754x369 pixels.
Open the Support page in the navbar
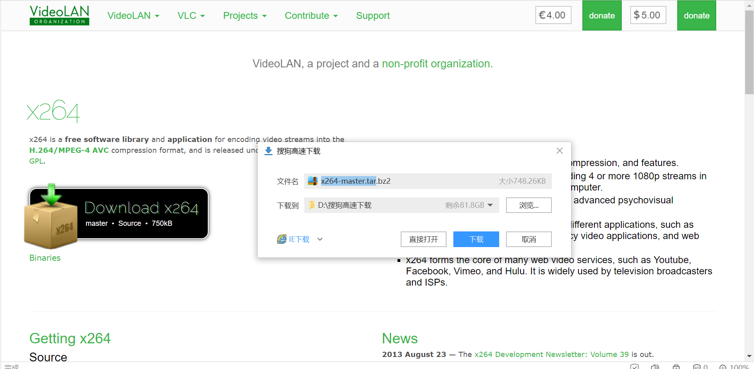(373, 16)
